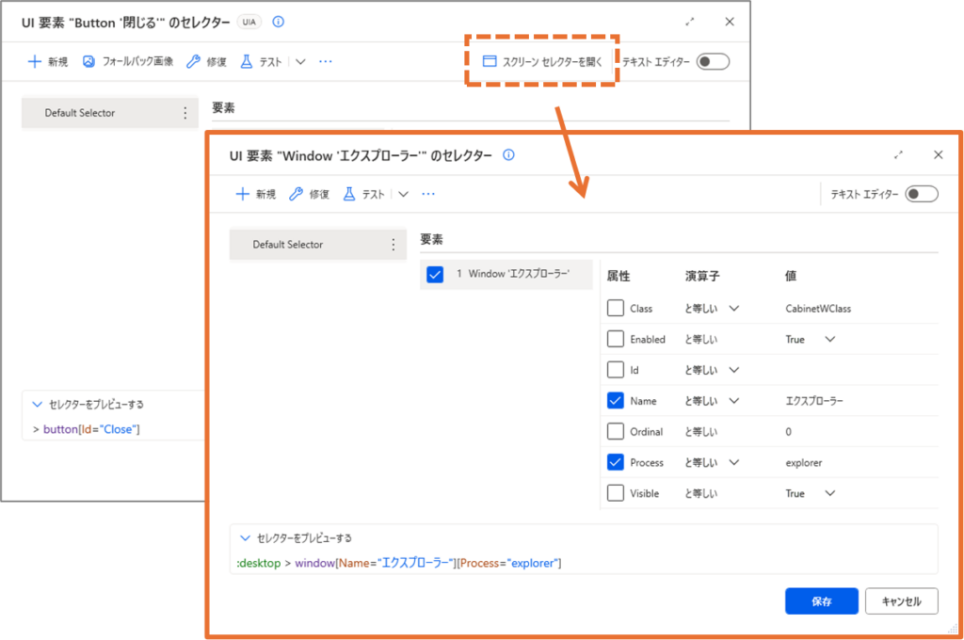Select Default Selector in Window selector dialog
The image size is (964, 640).
318,245
